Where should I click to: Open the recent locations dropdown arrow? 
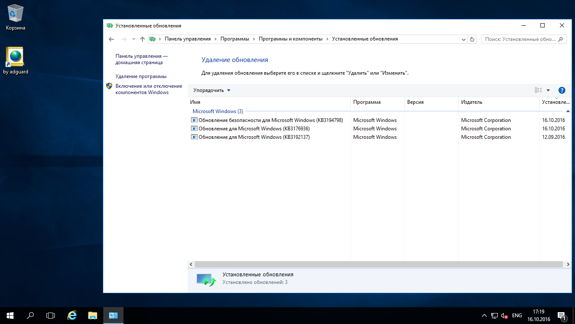pos(134,39)
